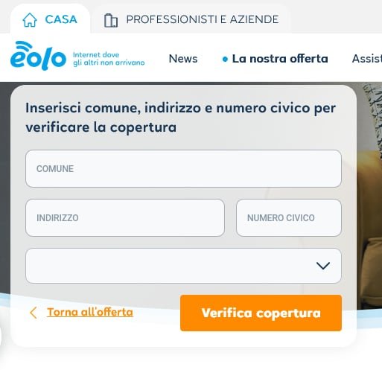Open the News menu item
Screen dimensions: 382x370
pyautogui.click(x=183, y=59)
